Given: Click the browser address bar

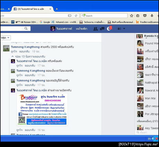Looking at the screenshot, I should click(x=33, y=16).
